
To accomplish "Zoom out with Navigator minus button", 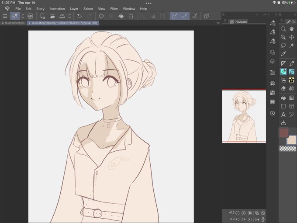I will tap(237, 213).
